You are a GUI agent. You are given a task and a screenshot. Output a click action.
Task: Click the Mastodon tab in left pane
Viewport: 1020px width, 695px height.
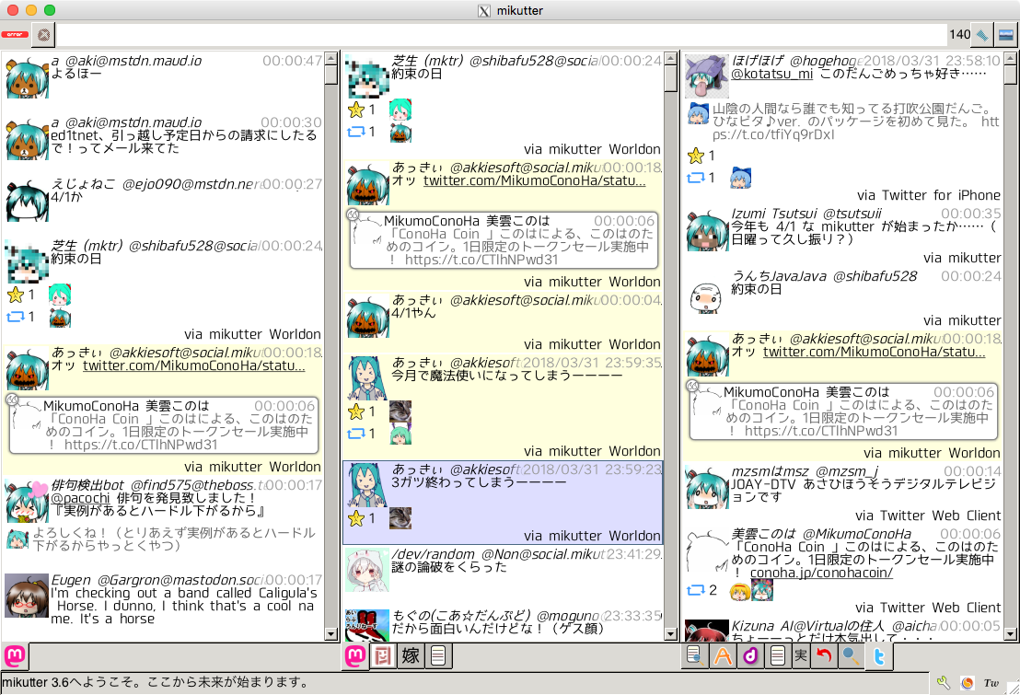click(16, 656)
